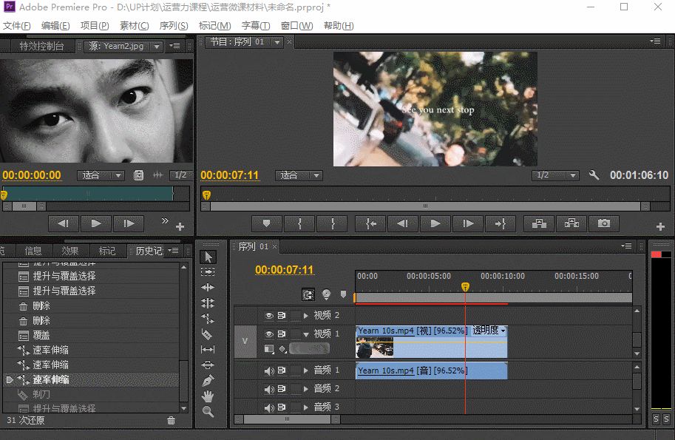Mute the 音频 1 track speaker icon

(269, 370)
